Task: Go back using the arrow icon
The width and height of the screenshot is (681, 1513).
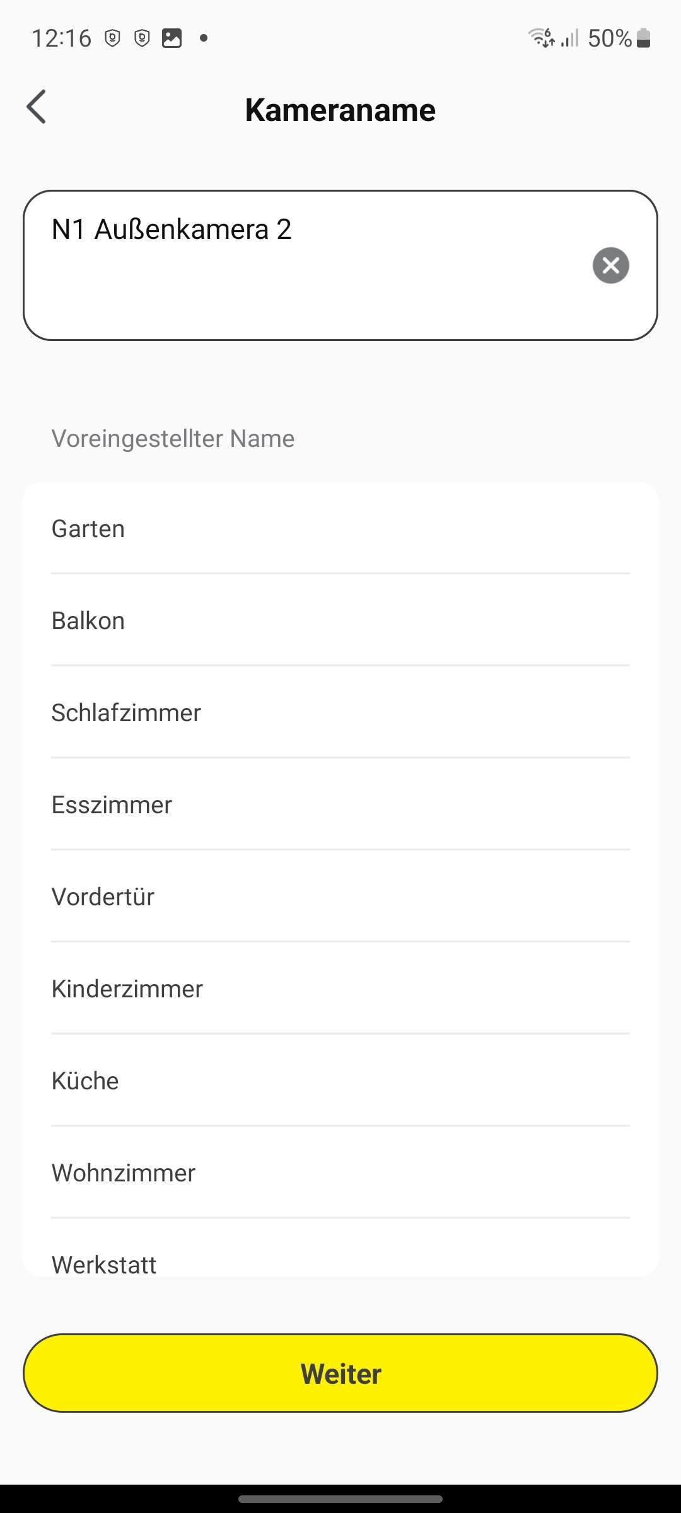Action: coord(37,107)
